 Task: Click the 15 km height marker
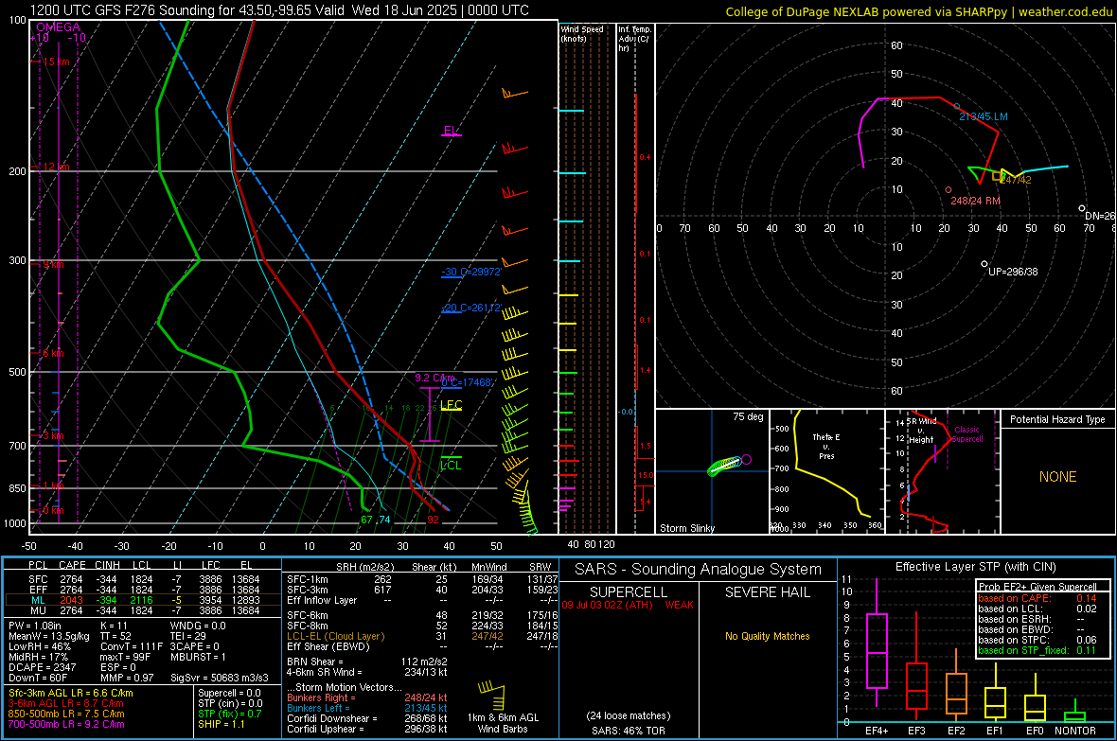pyautogui.click(x=56, y=62)
